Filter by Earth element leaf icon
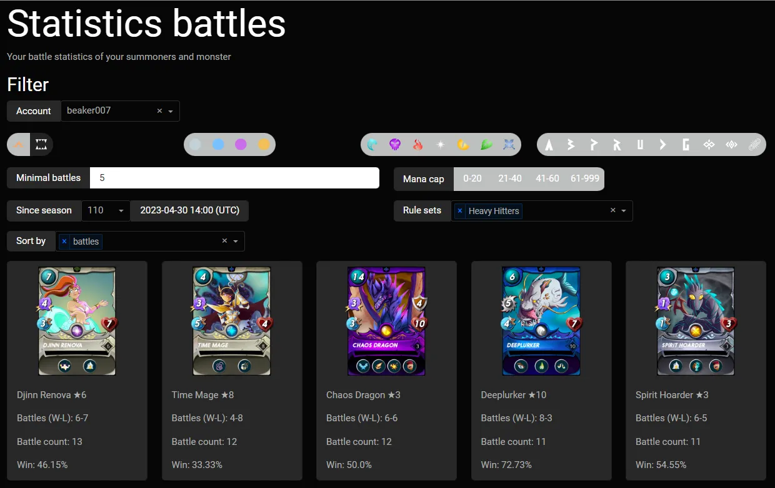The height and width of the screenshot is (488, 775). (486, 145)
